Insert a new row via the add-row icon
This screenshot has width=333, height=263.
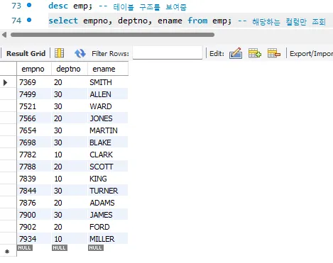pyautogui.click(x=255, y=53)
